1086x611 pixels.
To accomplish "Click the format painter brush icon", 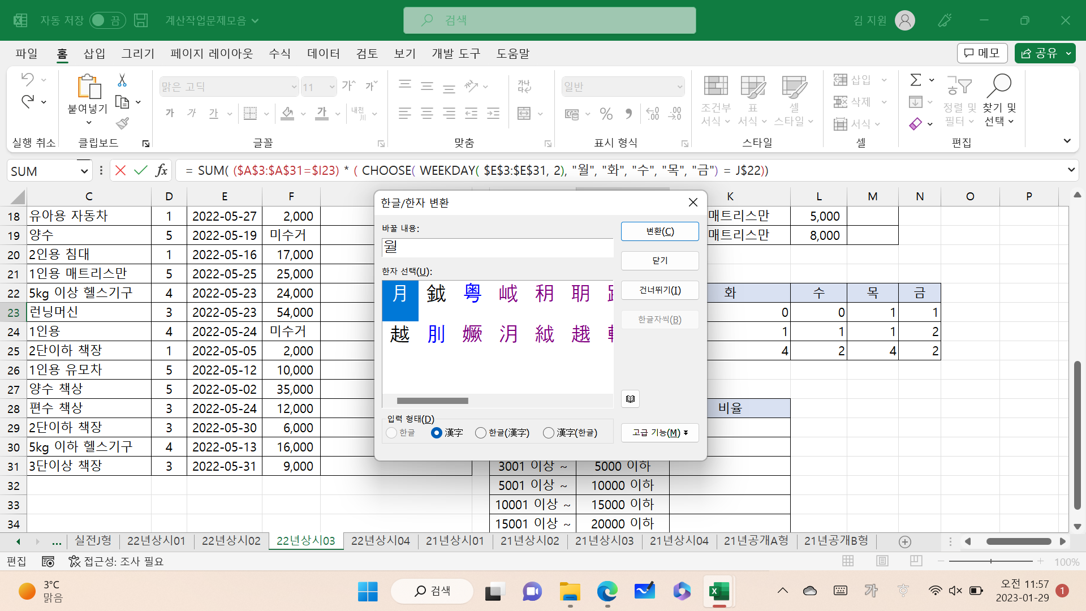I will (122, 123).
